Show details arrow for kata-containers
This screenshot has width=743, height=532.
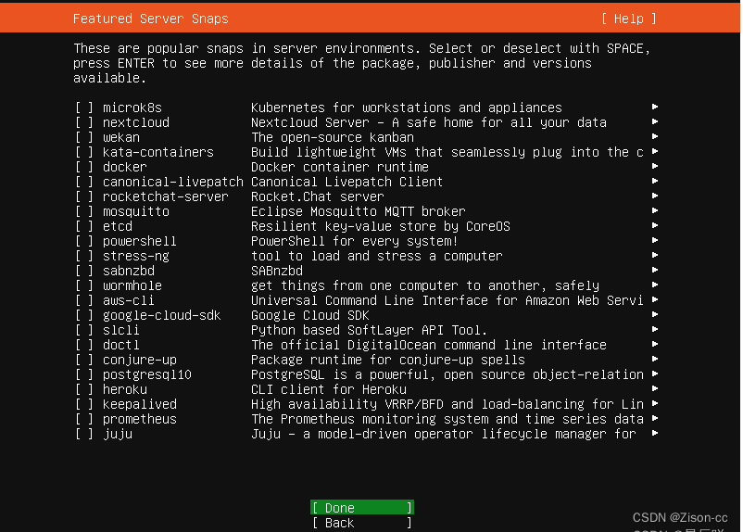[x=655, y=151]
